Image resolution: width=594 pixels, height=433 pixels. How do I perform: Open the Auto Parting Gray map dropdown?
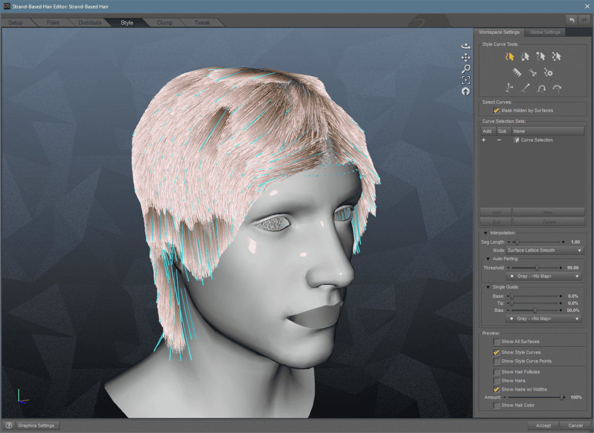tap(543, 276)
